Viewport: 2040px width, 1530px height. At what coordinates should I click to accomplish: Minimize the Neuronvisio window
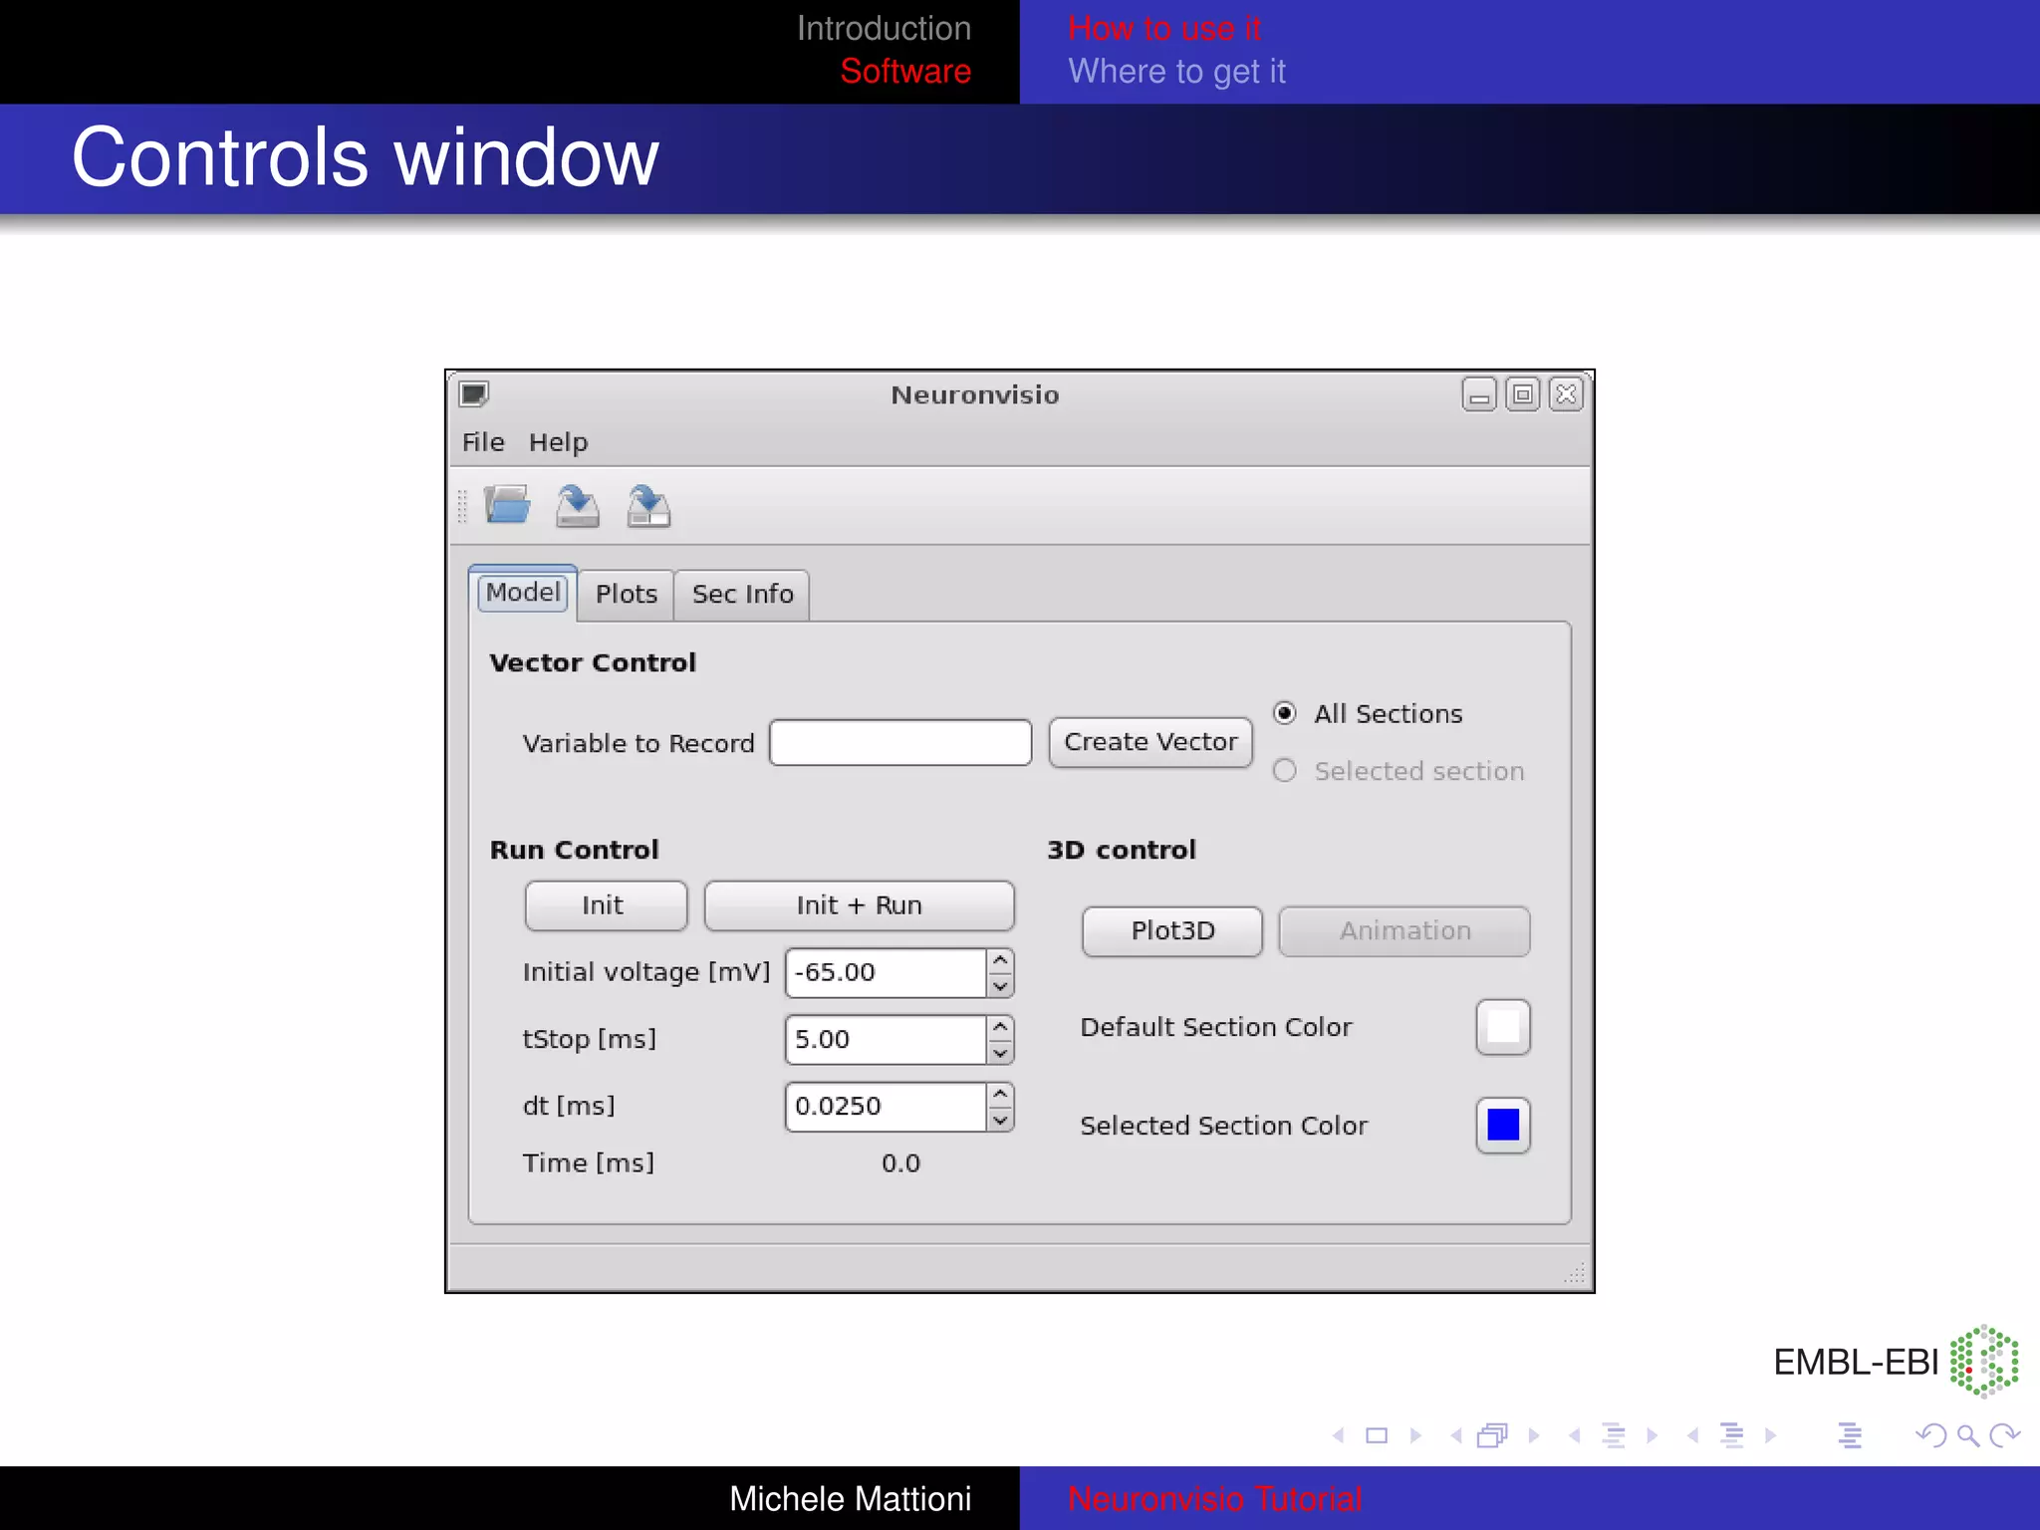coord(1479,395)
